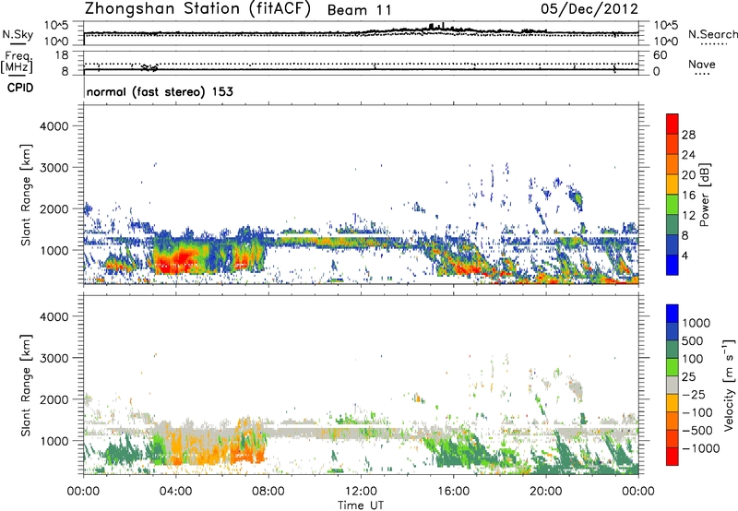Click the bright blue bottom segment of Power colorbar
The image size is (738, 511).
[673, 265]
